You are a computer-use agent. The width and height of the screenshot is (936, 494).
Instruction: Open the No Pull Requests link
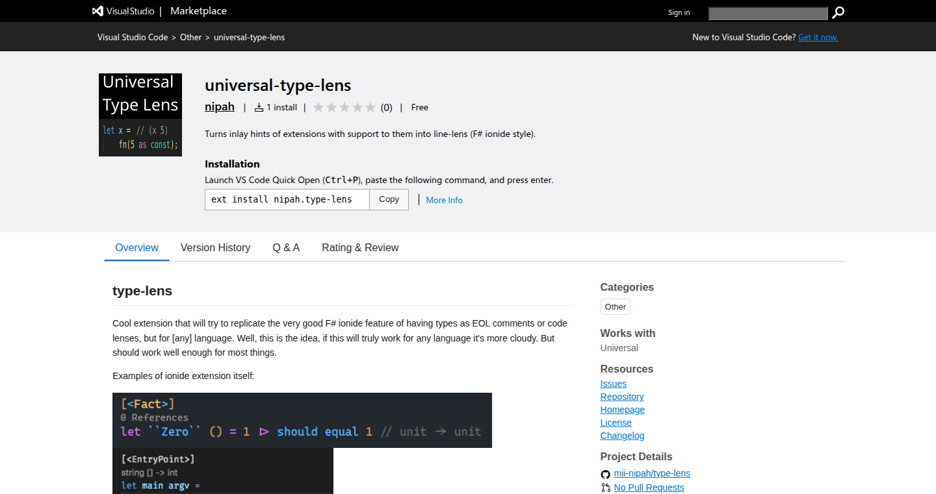[649, 488]
